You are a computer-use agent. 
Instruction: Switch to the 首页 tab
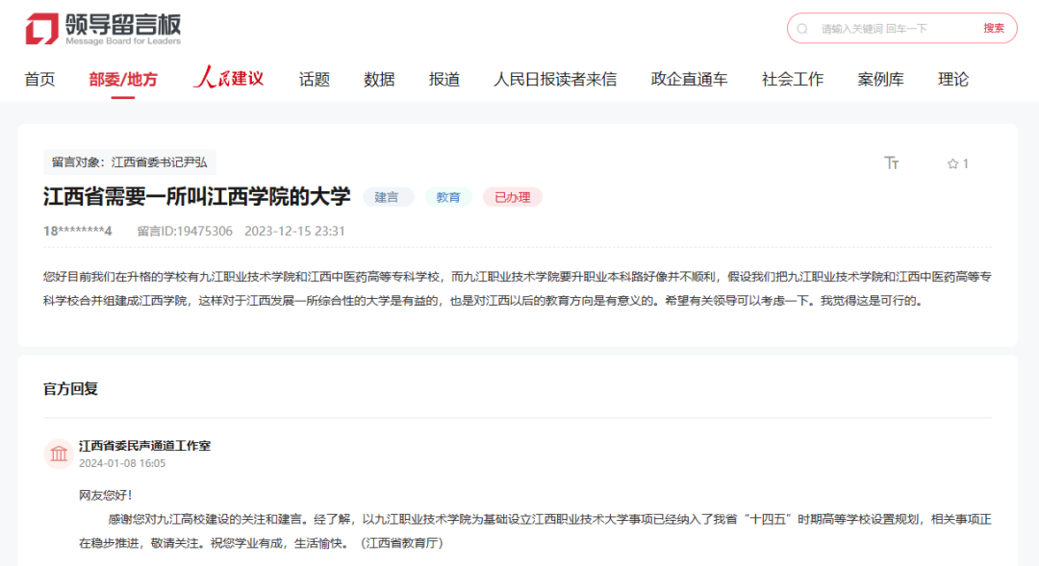tap(39, 79)
